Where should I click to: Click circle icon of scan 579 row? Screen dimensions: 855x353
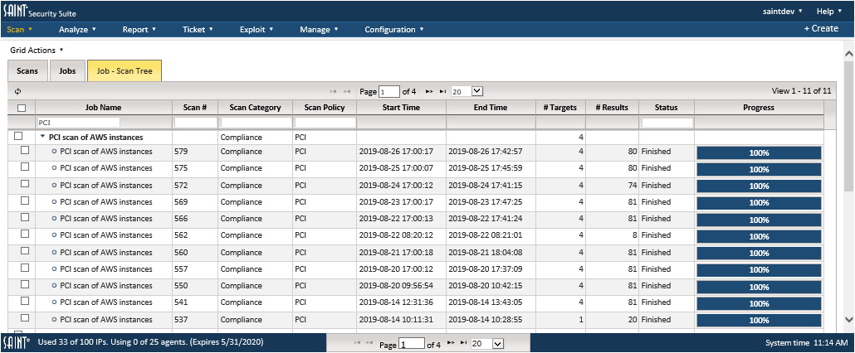click(54, 152)
